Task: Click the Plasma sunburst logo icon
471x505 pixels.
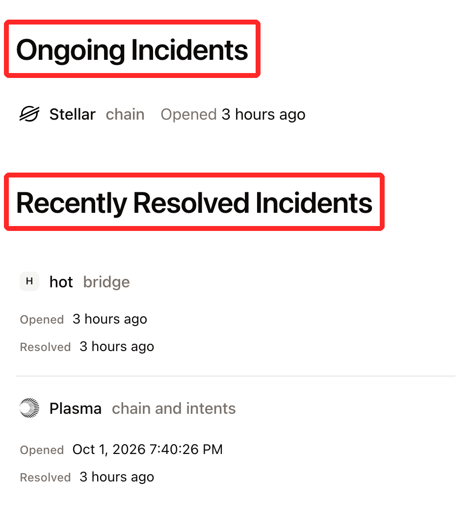Action: coord(29,408)
